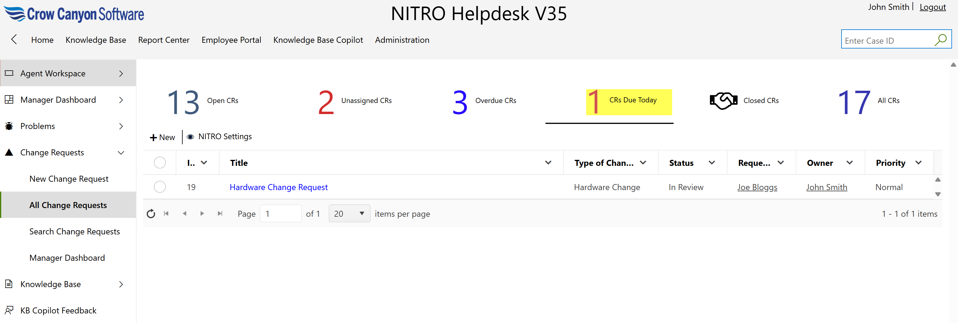This screenshot has width=958, height=323.
Task: Click the Closed CRs handshake icon
Action: [x=723, y=100]
